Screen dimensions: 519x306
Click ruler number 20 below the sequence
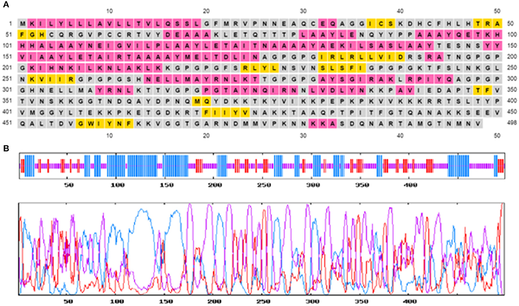[206, 135]
